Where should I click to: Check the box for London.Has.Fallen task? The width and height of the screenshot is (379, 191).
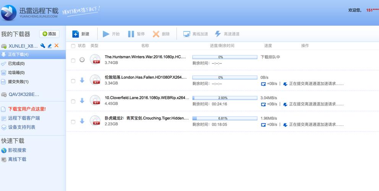(x=73, y=81)
